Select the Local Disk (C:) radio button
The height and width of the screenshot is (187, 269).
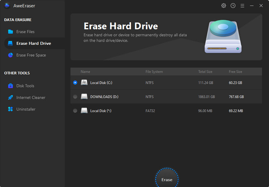[75, 83]
